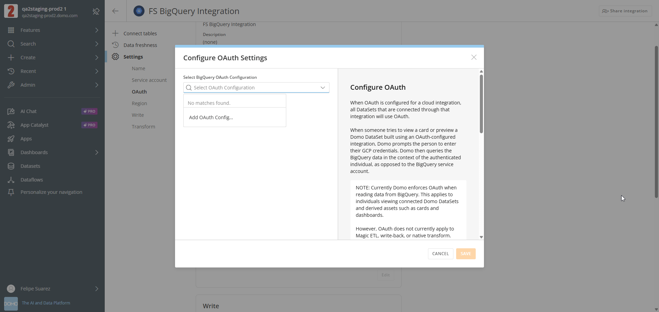
Task: Open the Features grid icon
Action: click(11, 30)
